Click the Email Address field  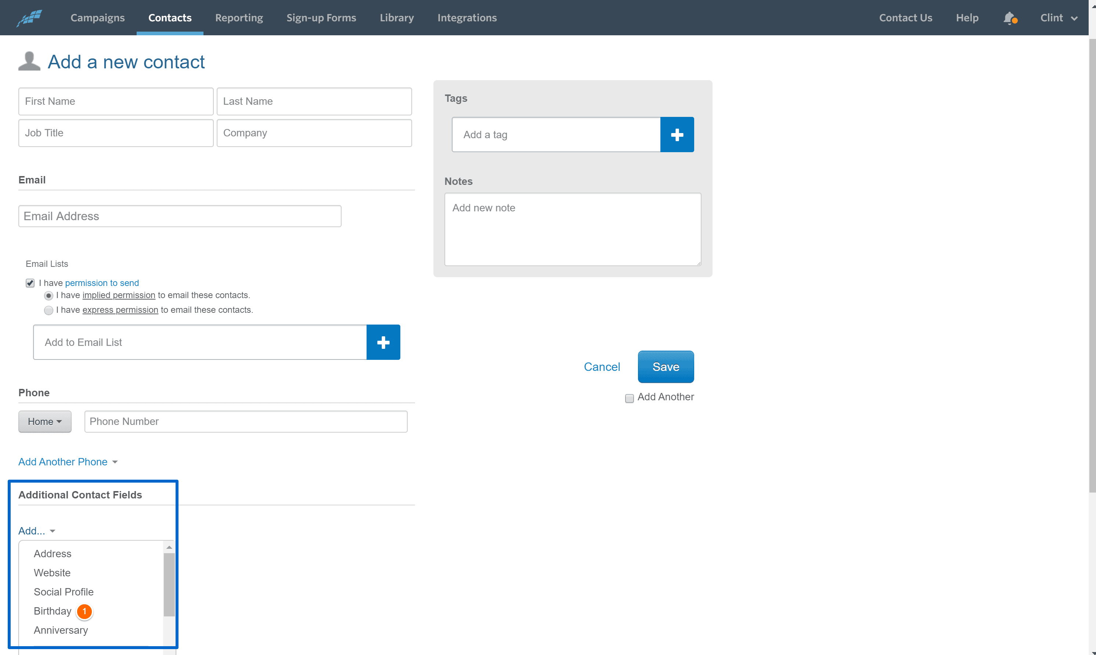[180, 216]
